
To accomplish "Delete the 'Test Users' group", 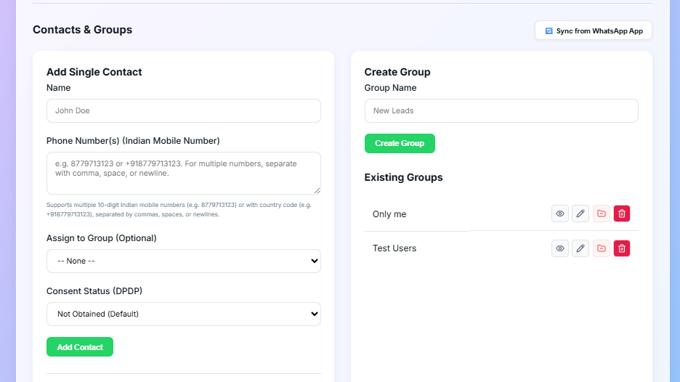I will tap(621, 248).
